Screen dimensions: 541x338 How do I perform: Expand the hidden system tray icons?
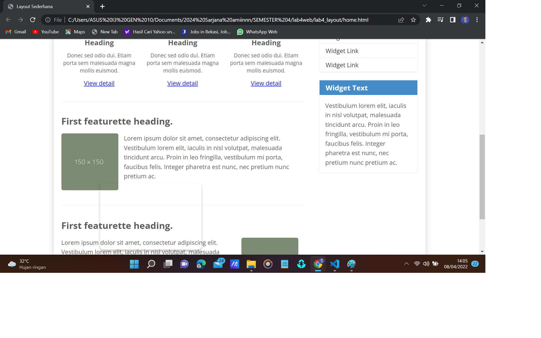406,264
